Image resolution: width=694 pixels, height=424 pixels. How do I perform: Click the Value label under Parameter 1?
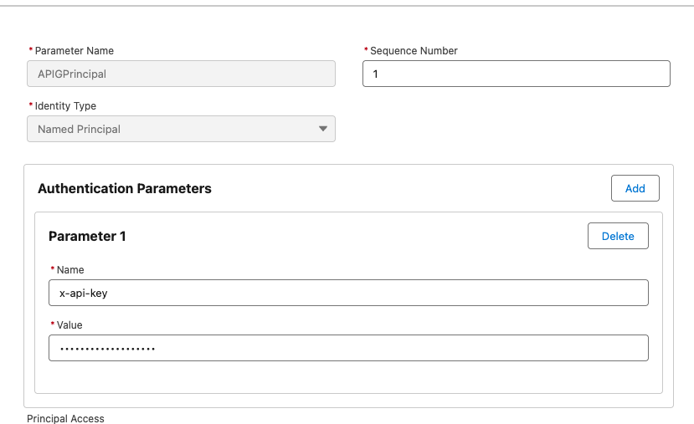[x=69, y=325]
